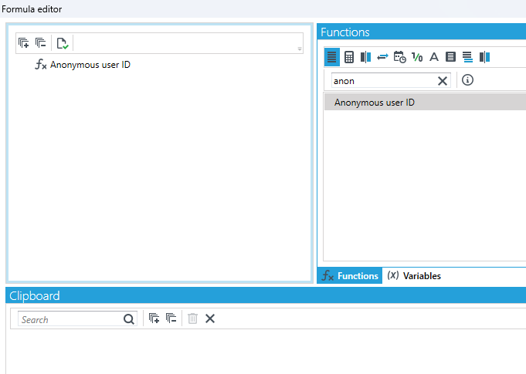Filter functions by document lines category icon
The width and height of the screenshot is (526, 374).
[x=450, y=57]
